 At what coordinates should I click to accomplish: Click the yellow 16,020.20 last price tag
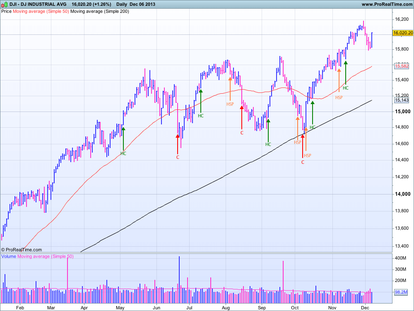pos(403,33)
